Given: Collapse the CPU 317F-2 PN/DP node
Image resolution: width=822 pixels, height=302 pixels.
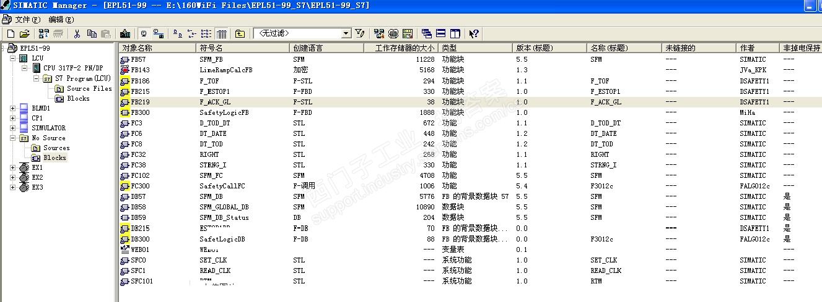Looking at the screenshot, I should (x=25, y=68).
